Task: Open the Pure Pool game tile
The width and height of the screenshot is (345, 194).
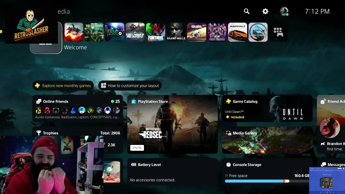Action: click(115, 32)
